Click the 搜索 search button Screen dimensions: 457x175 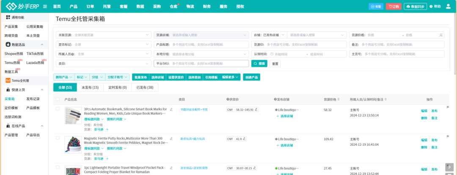pyautogui.click(x=259, y=64)
